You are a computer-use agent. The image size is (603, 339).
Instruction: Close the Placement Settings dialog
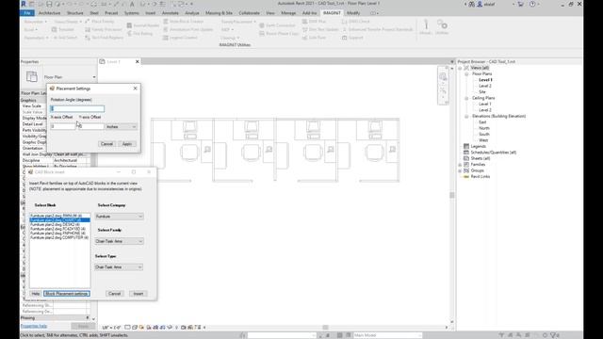(x=135, y=89)
